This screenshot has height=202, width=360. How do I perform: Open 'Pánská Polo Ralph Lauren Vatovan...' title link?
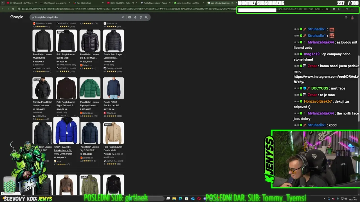click(x=42, y=104)
